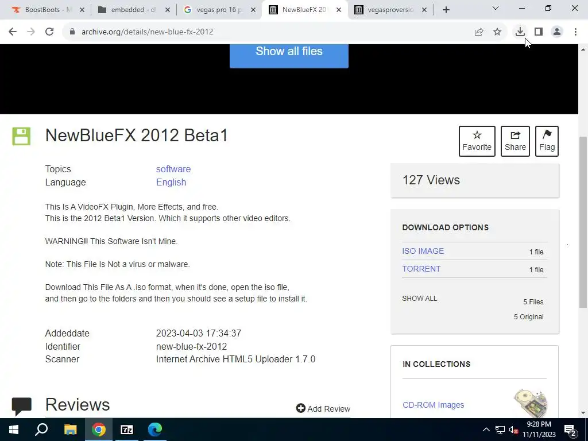Open Windows taskbar search
The image size is (588, 441).
tap(41, 430)
